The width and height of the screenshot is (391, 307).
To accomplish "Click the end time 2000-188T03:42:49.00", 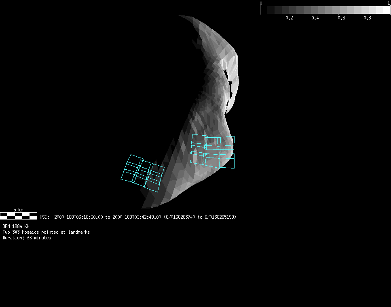I will pos(137,217).
